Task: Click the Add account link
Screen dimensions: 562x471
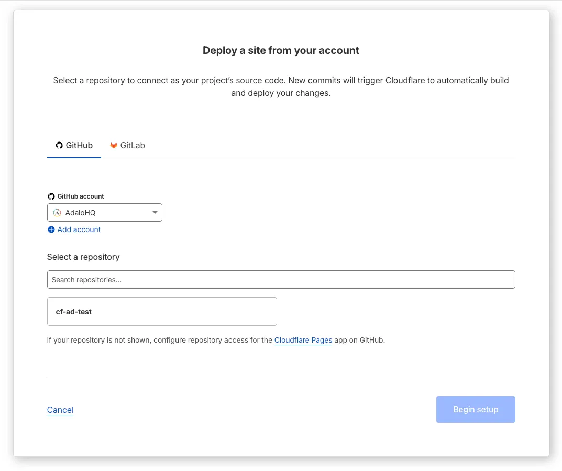Action: [79, 229]
